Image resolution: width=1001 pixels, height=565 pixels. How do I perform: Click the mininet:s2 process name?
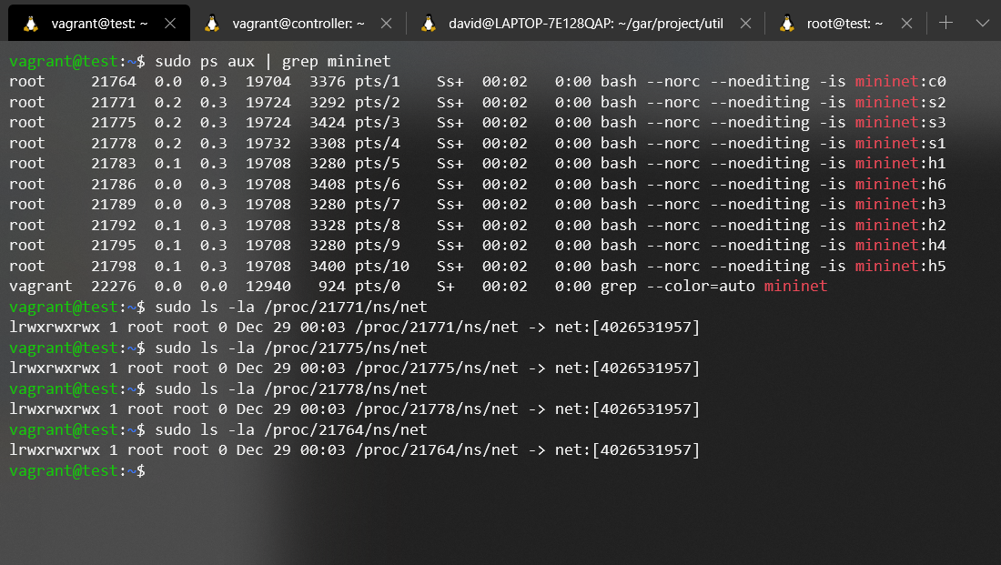pos(901,102)
